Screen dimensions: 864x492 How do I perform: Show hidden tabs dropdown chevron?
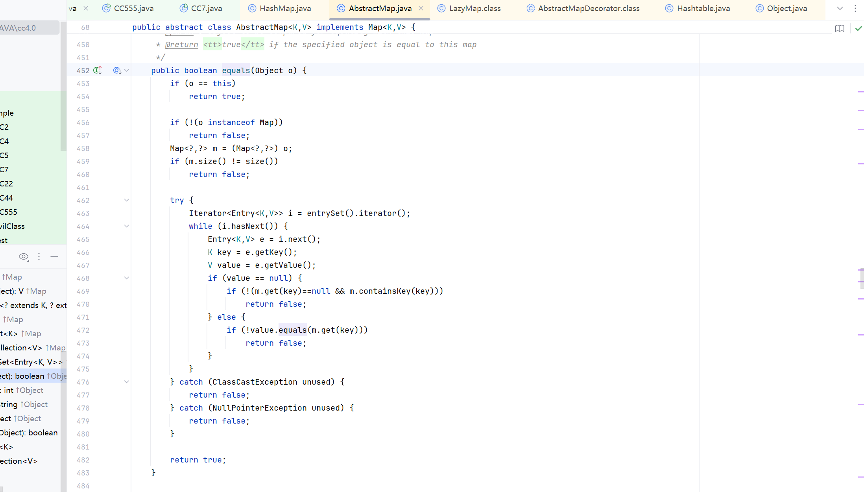coord(840,8)
